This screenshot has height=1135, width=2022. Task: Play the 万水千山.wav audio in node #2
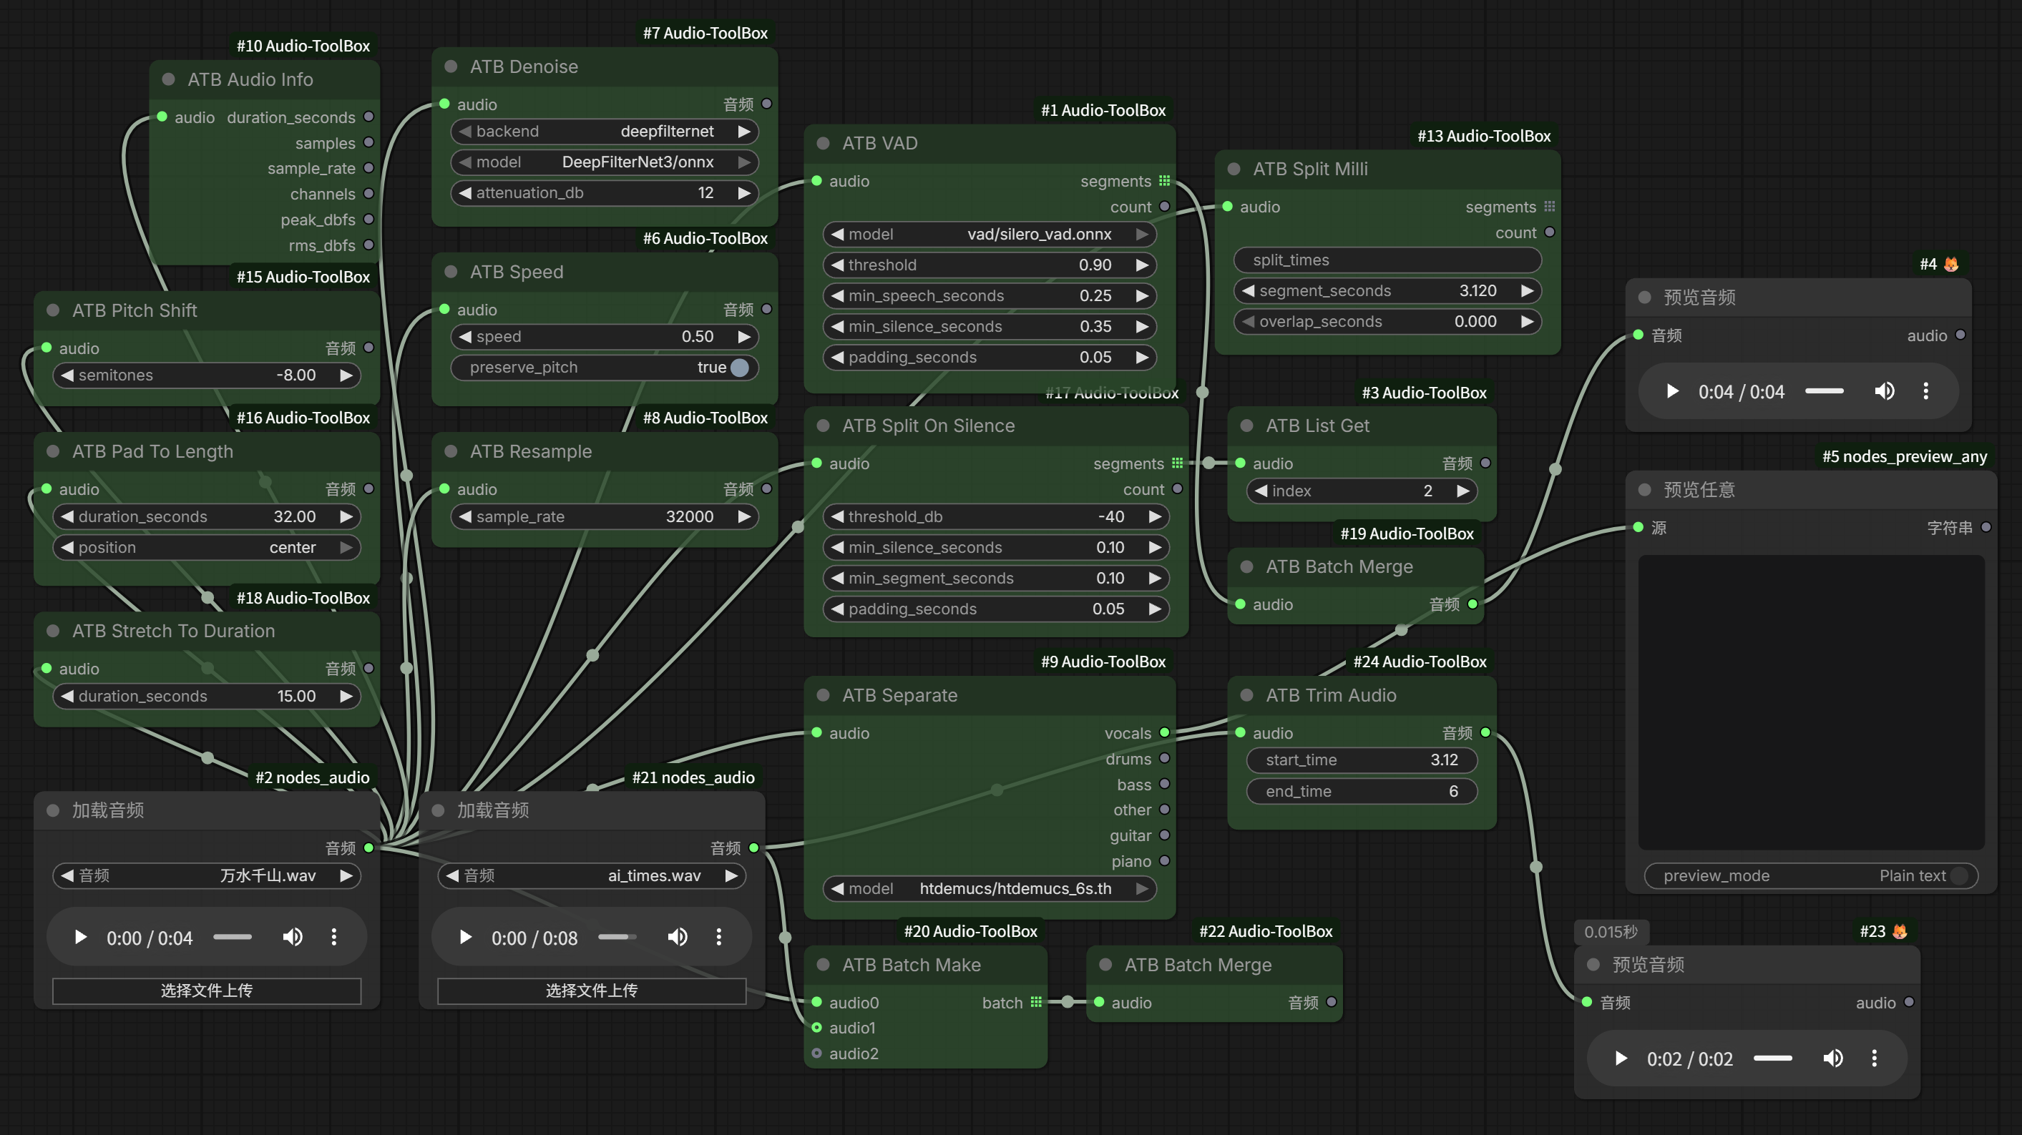click(80, 938)
